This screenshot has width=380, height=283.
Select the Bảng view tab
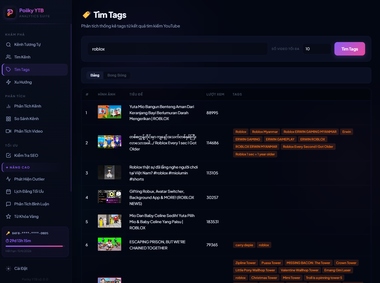(x=95, y=75)
